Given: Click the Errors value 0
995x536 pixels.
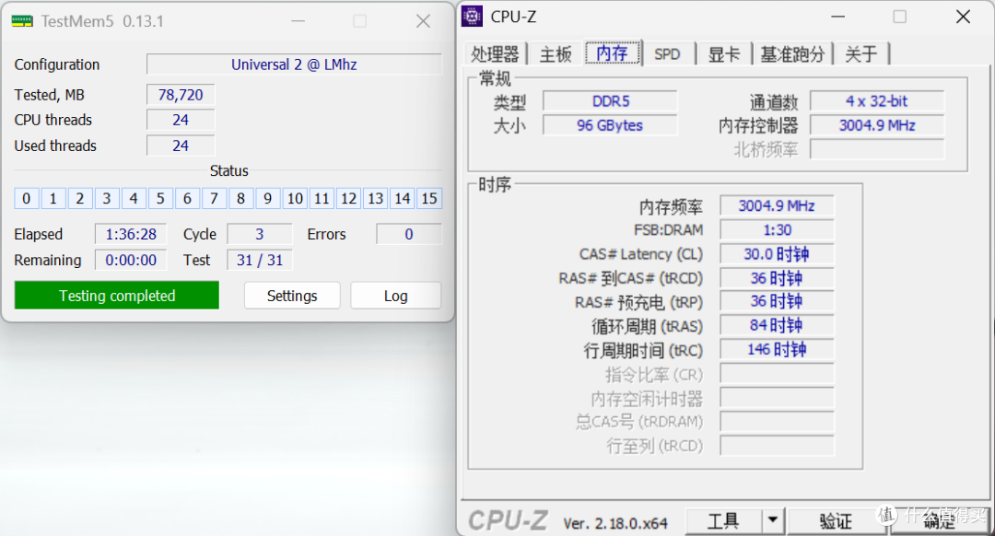Looking at the screenshot, I should coord(409,234).
